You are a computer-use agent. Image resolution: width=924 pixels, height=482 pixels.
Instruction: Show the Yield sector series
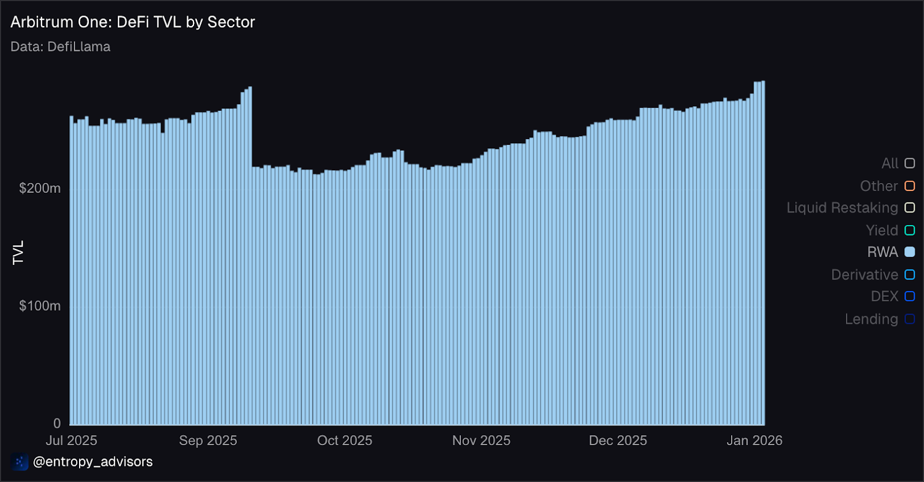910,230
